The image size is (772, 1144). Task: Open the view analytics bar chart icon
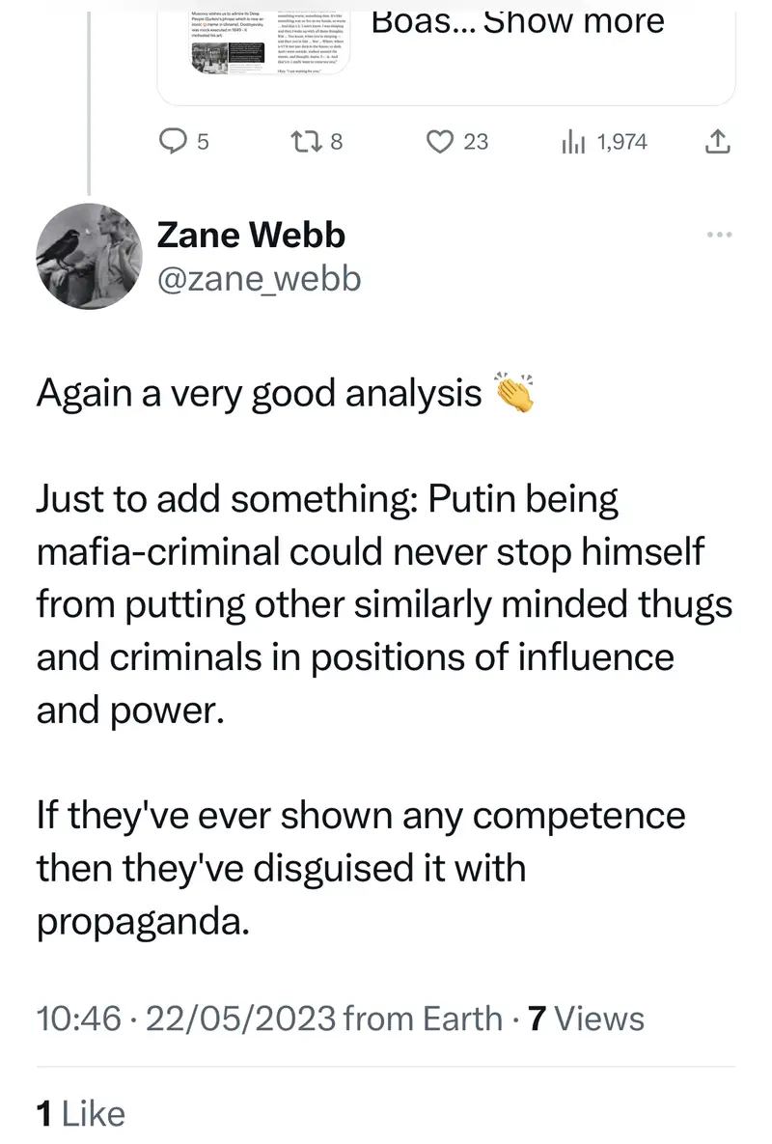click(x=573, y=142)
